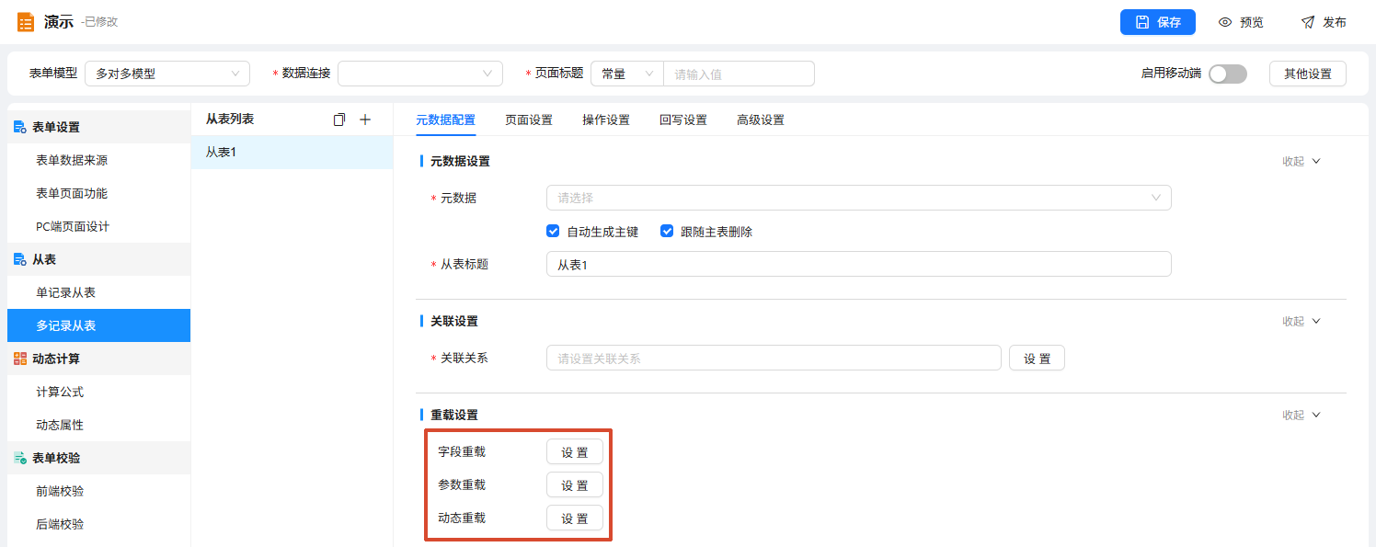
Task: Switch to 高级设置 tab
Action: click(x=761, y=120)
